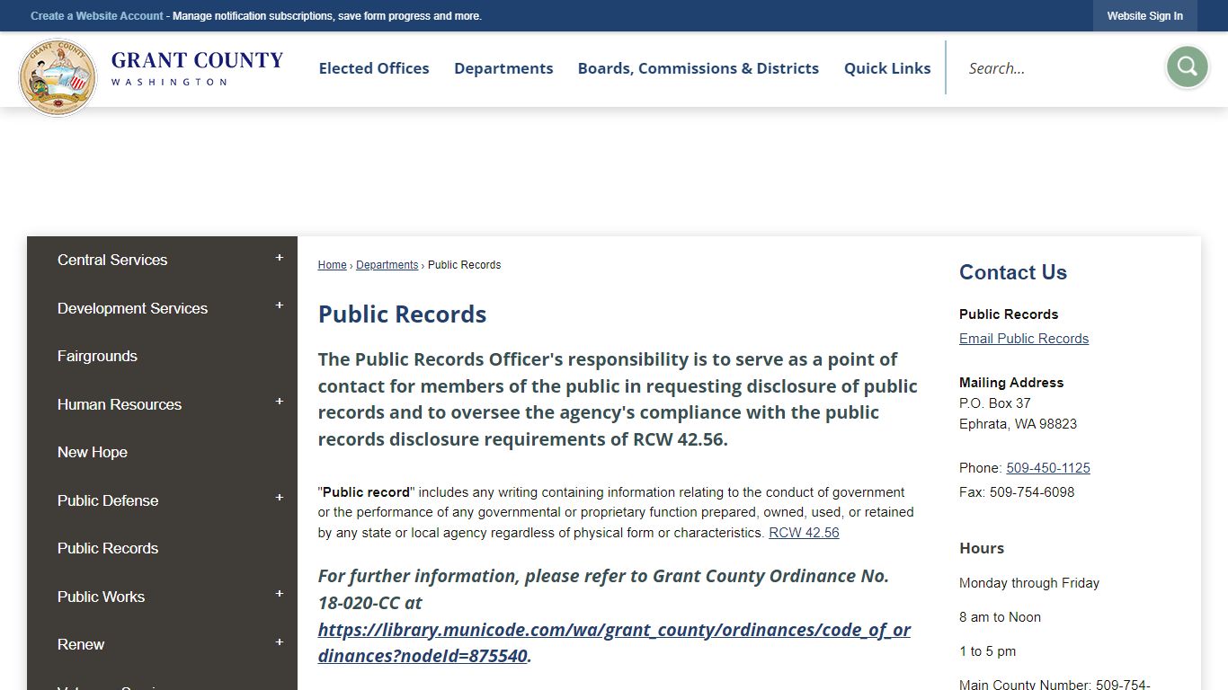Click the 1 to 5 pm text
This screenshot has width=1228, height=690.
(988, 651)
